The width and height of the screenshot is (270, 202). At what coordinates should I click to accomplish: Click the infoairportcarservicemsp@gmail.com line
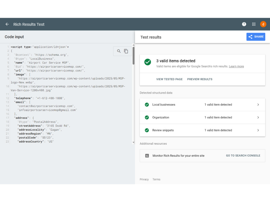[47, 110]
